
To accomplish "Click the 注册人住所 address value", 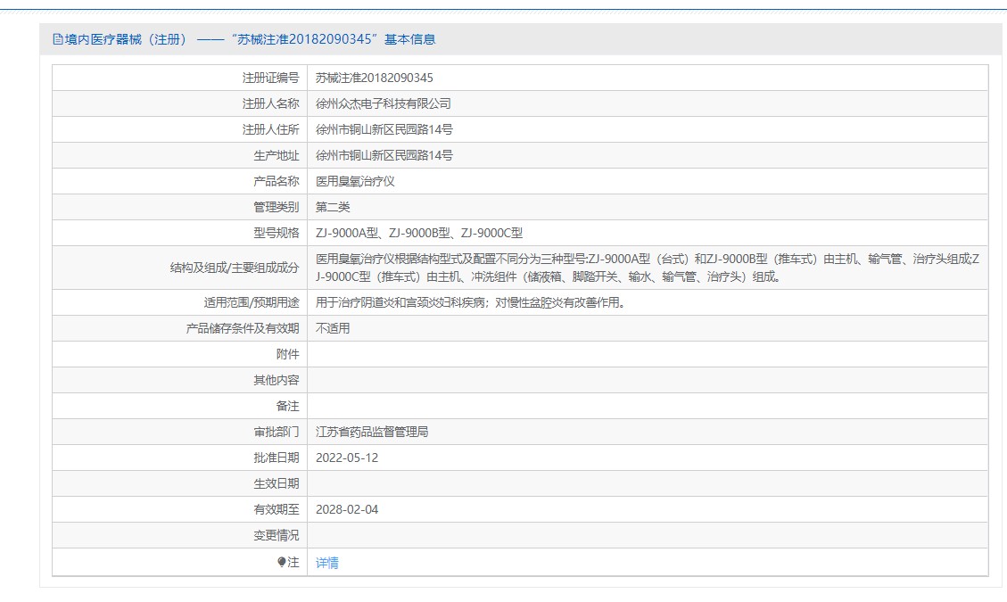I will 384,129.
